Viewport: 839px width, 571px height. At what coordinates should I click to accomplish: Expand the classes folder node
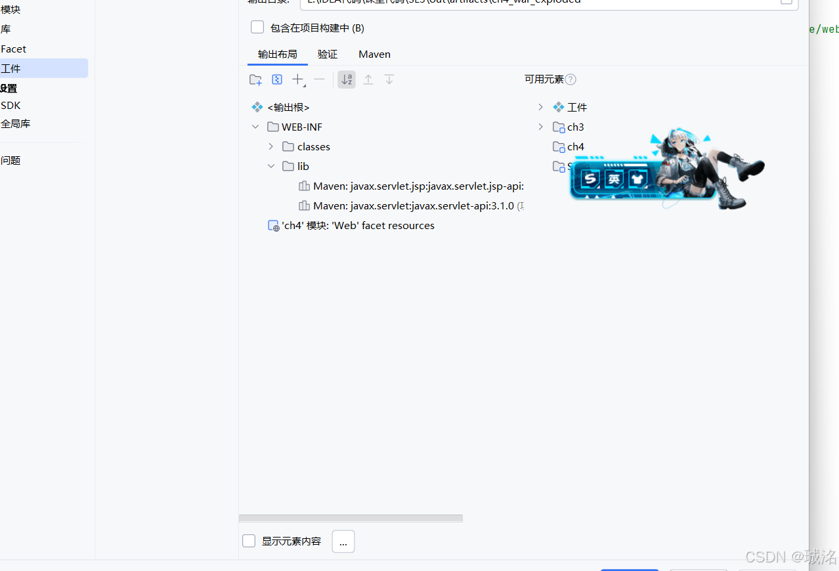[x=271, y=146]
